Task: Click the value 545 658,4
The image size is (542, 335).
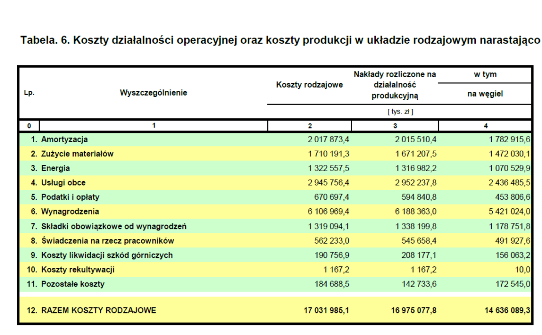Action: (419, 241)
